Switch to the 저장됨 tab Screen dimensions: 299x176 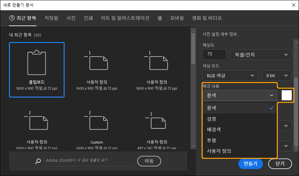pos(51,18)
